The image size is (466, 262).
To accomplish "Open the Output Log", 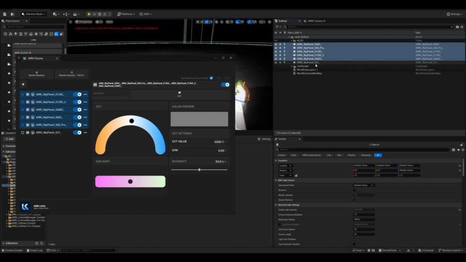I will [x=35, y=251].
